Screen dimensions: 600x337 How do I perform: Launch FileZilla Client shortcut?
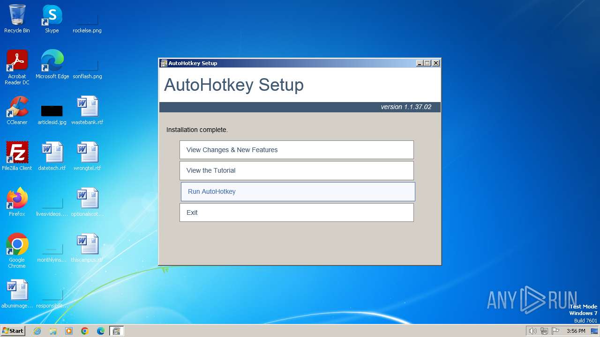pyautogui.click(x=17, y=156)
